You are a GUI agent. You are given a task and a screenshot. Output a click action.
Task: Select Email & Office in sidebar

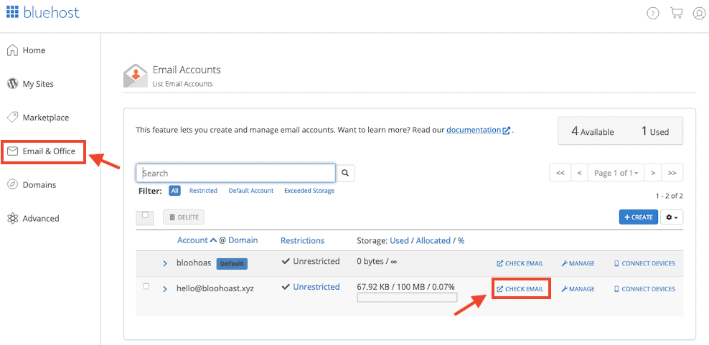pyautogui.click(x=43, y=151)
